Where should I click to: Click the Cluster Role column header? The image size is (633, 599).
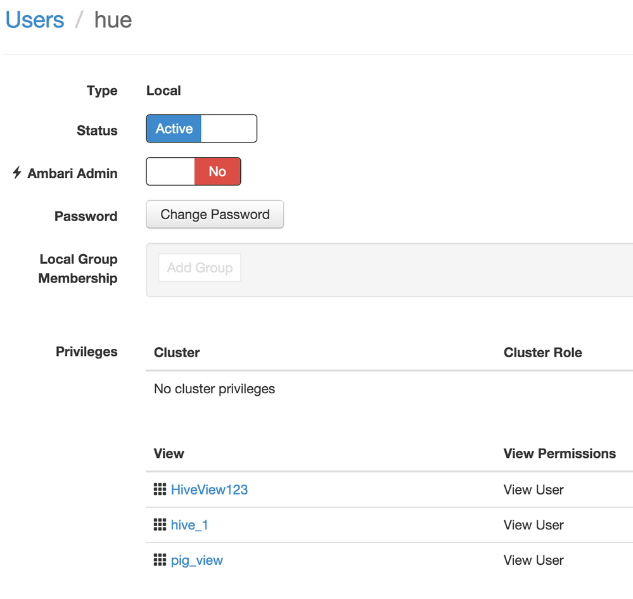542,353
